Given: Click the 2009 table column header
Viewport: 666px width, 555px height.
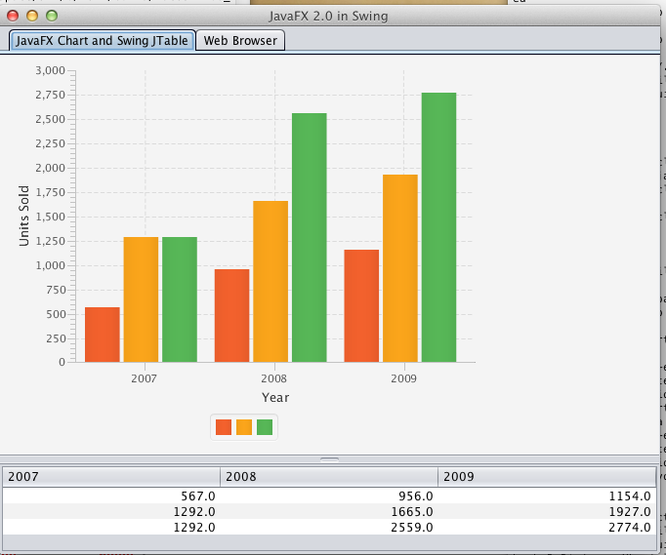Looking at the screenshot, I should [x=547, y=477].
